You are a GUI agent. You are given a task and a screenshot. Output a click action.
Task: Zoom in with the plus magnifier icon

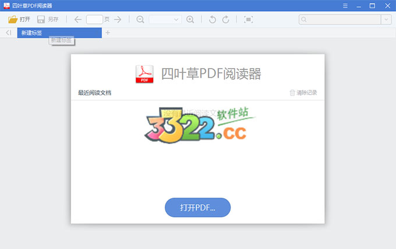point(190,19)
